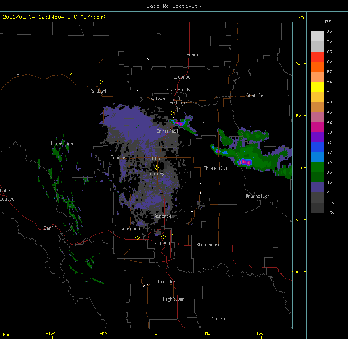Click the Strathmore label
Viewport: 348px width, 339px height.
point(208,245)
